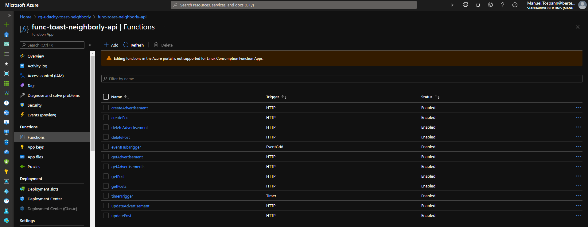Collapse the resource menu with double chevron
588x227 pixels.
[x=90, y=45]
